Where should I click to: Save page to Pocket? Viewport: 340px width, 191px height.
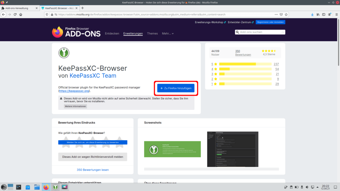point(281,15)
